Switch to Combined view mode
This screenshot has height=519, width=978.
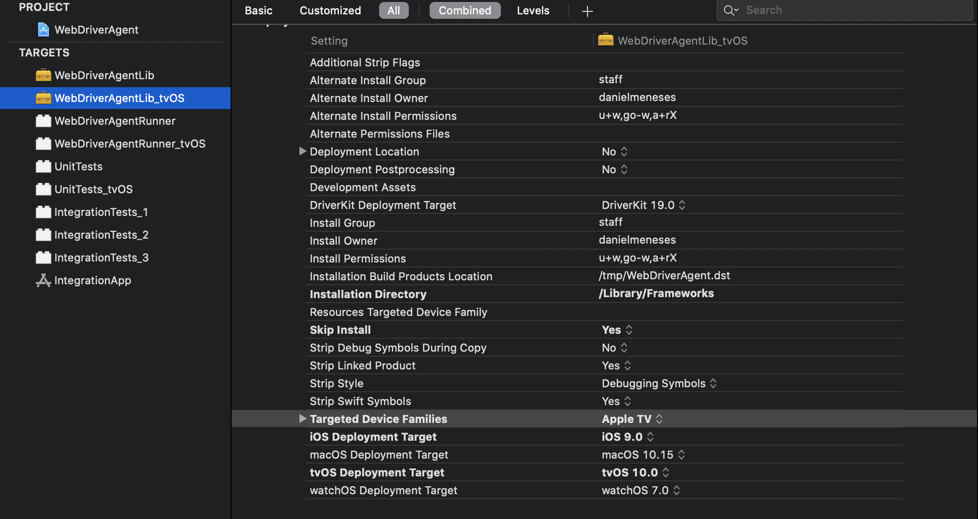pos(465,10)
